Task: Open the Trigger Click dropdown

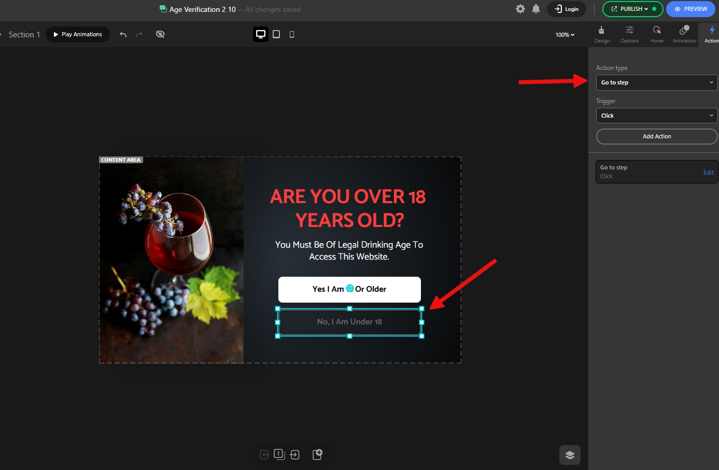Action: point(657,116)
